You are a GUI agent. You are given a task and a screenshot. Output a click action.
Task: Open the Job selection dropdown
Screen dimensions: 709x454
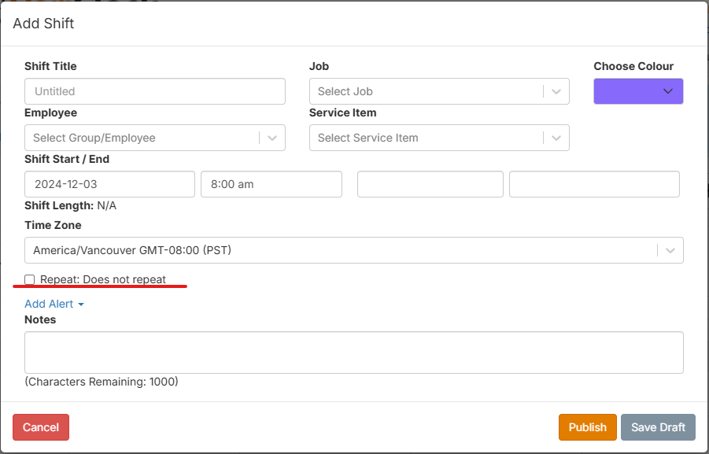click(439, 91)
